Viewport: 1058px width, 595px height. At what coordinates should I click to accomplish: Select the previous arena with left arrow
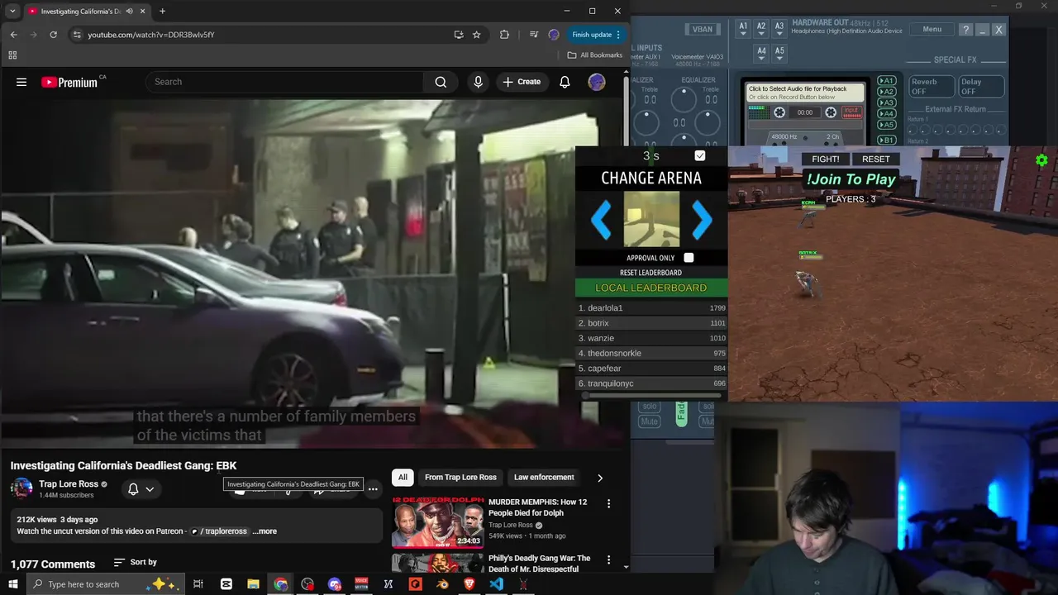601,220
